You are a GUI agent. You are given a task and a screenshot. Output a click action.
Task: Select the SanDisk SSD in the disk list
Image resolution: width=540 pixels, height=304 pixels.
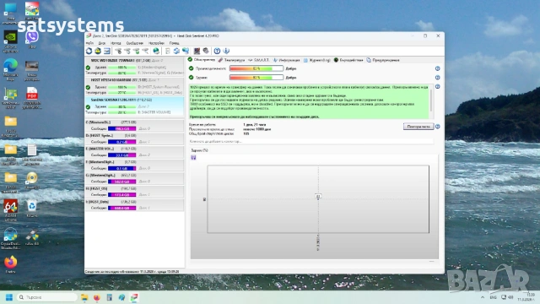pyautogui.click(x=134, y=106)
